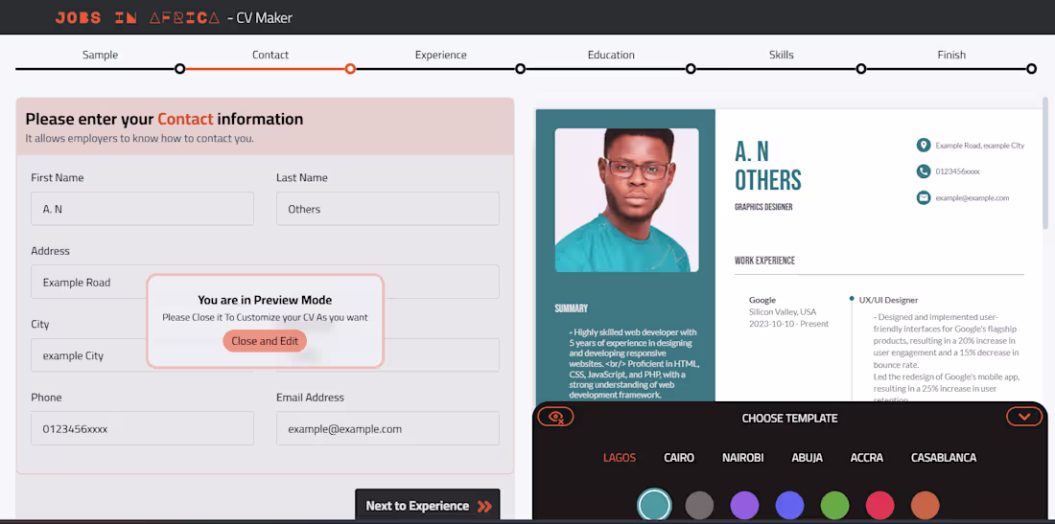Click the Finish step circle marker
Screen dimensions: 1055x524
point(1031,69)
